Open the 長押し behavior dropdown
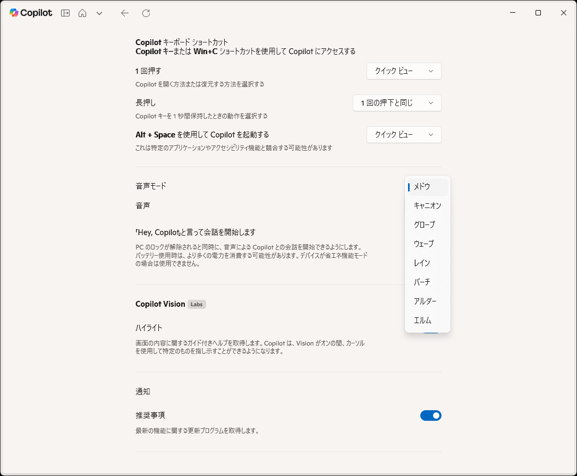The image size is (577, 476). tap(397, 102)
